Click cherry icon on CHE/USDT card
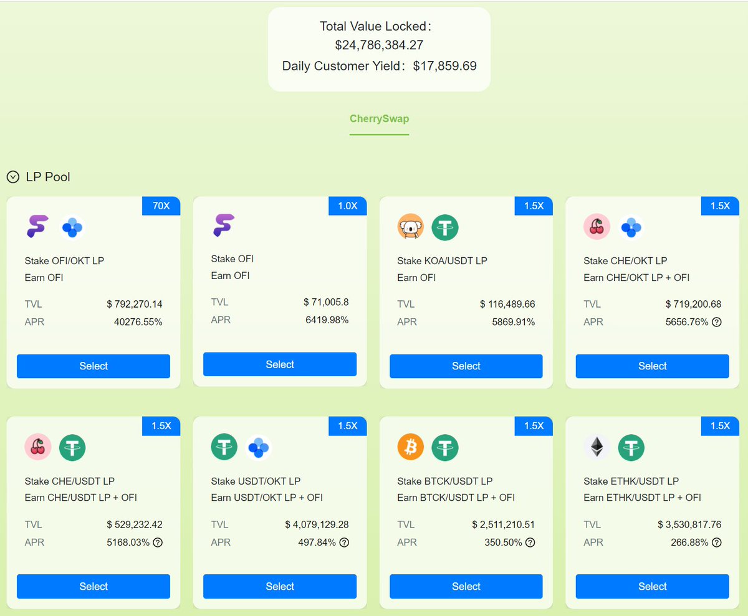The height and width of the screenshot is (616, 748). point(37,447)
